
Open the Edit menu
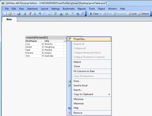pos(14,9)
